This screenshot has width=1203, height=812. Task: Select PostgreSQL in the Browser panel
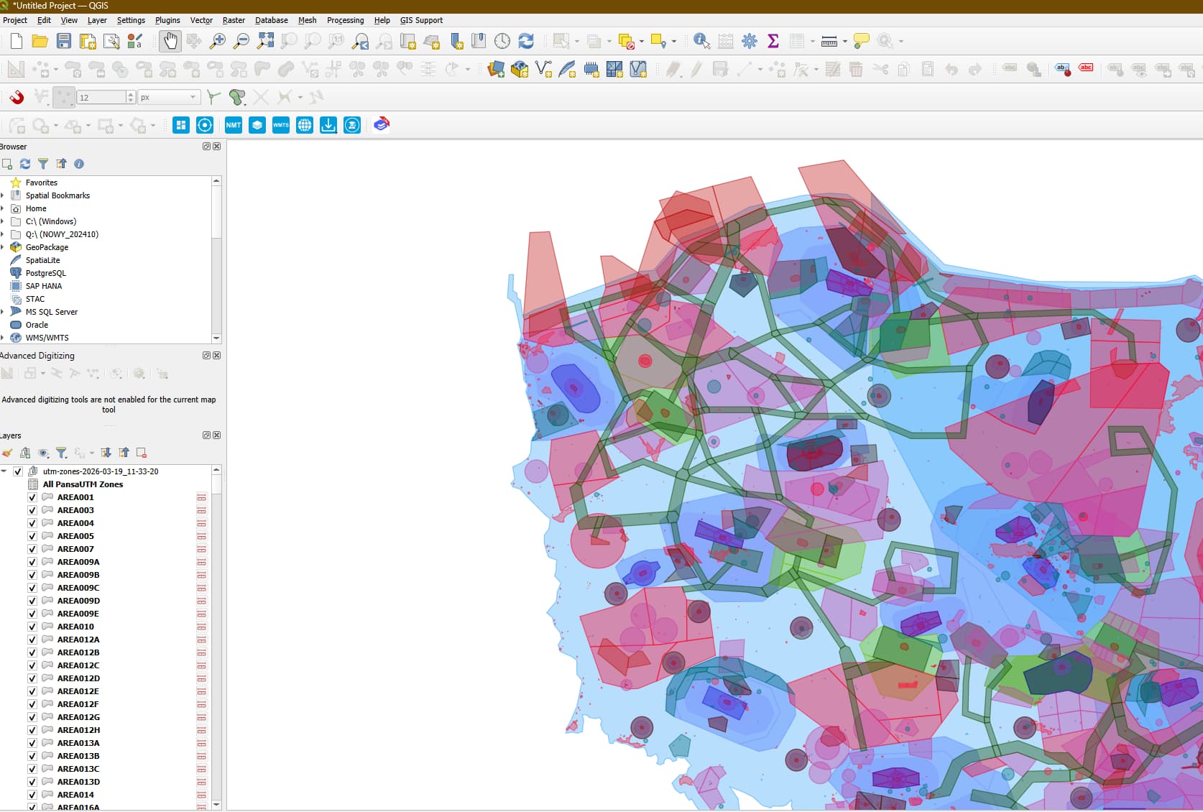coord(45,273)
